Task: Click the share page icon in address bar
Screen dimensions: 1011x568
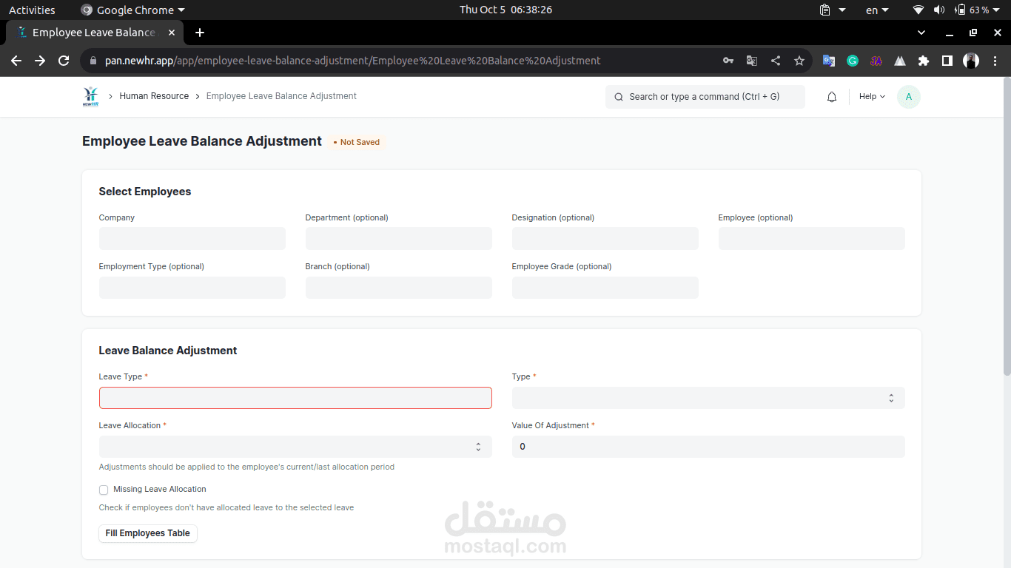Action: (776, 61)
